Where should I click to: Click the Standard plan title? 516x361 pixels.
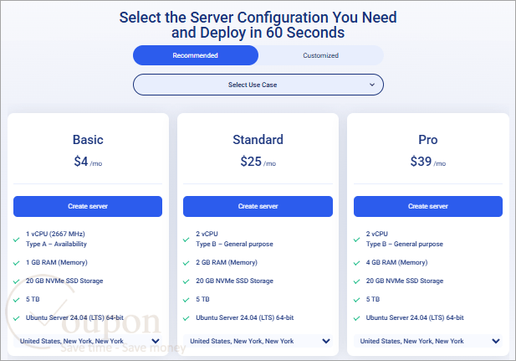click(x=258, y=140)
